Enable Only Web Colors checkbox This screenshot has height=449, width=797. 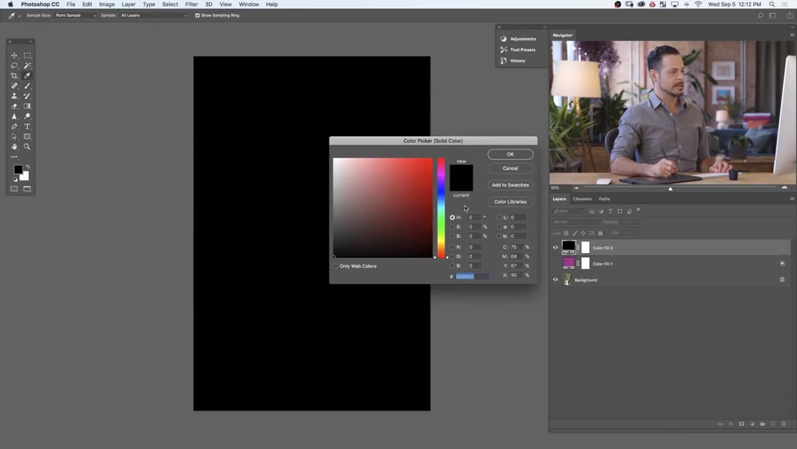335,266
